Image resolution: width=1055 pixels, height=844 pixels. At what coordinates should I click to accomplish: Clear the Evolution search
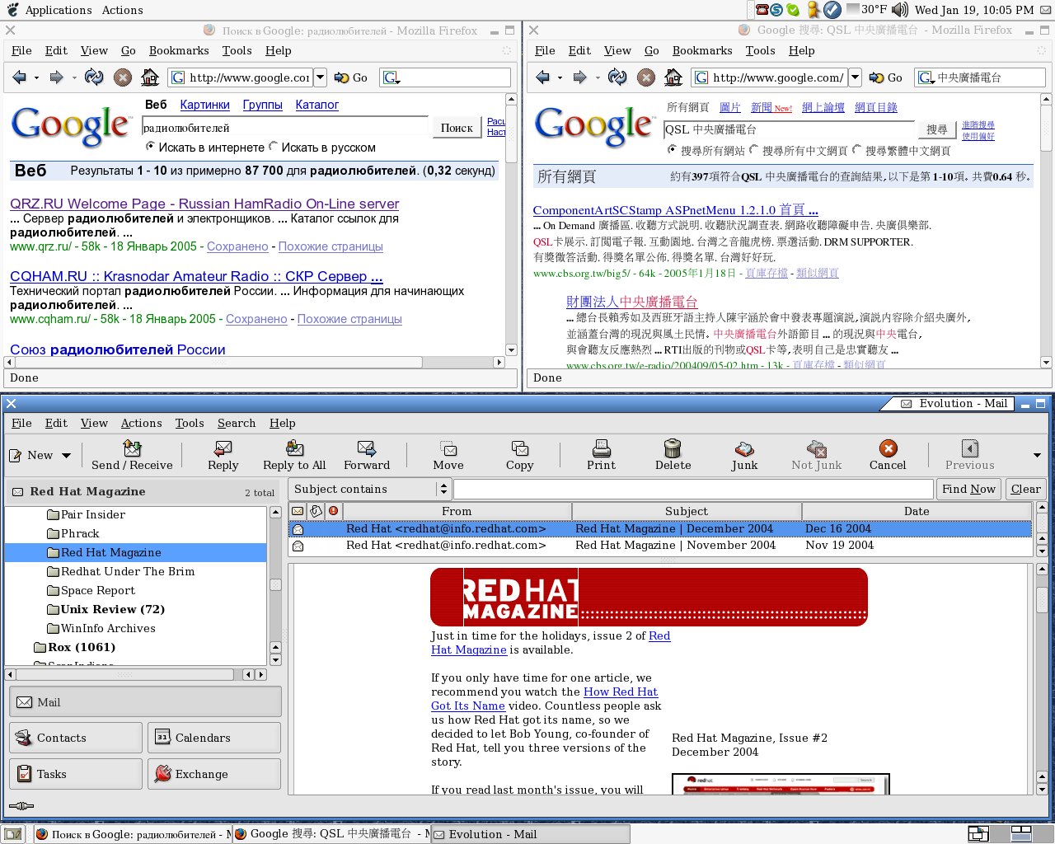pyautogui.click(x=1025, y=489)
